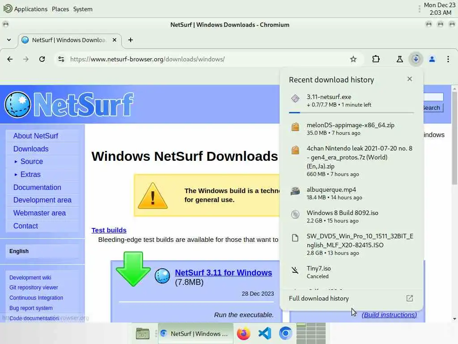Select the English language entry

point(19,251)
